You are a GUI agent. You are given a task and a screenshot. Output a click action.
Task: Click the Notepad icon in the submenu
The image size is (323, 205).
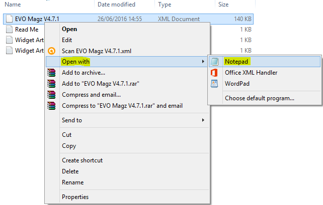tap(214, 62)
